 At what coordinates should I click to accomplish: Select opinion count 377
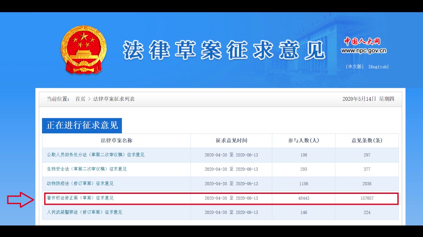(x=367, y=169)
